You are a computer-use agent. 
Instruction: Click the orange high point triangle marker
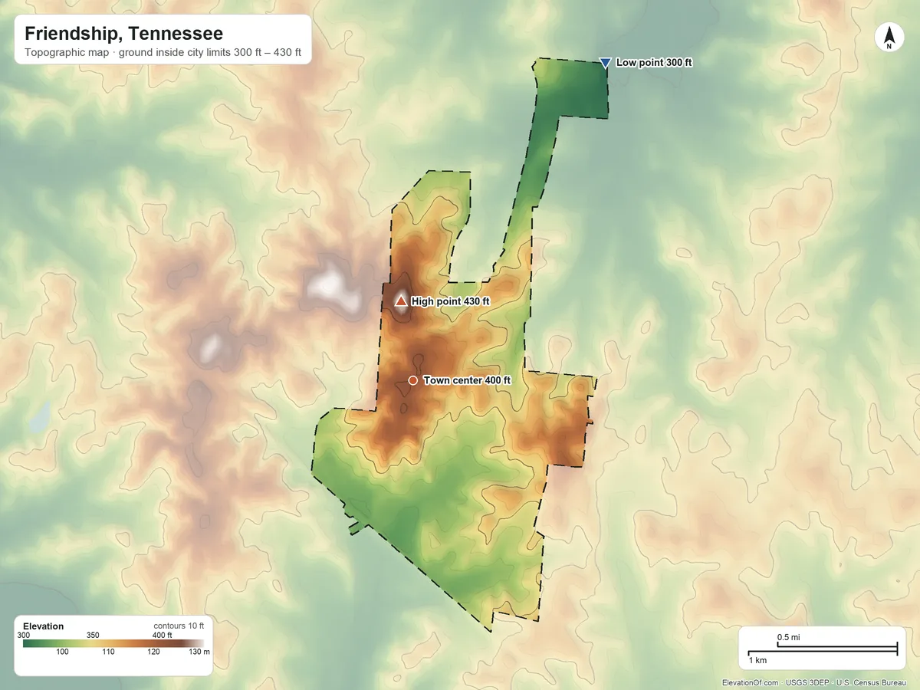point(401,301)
